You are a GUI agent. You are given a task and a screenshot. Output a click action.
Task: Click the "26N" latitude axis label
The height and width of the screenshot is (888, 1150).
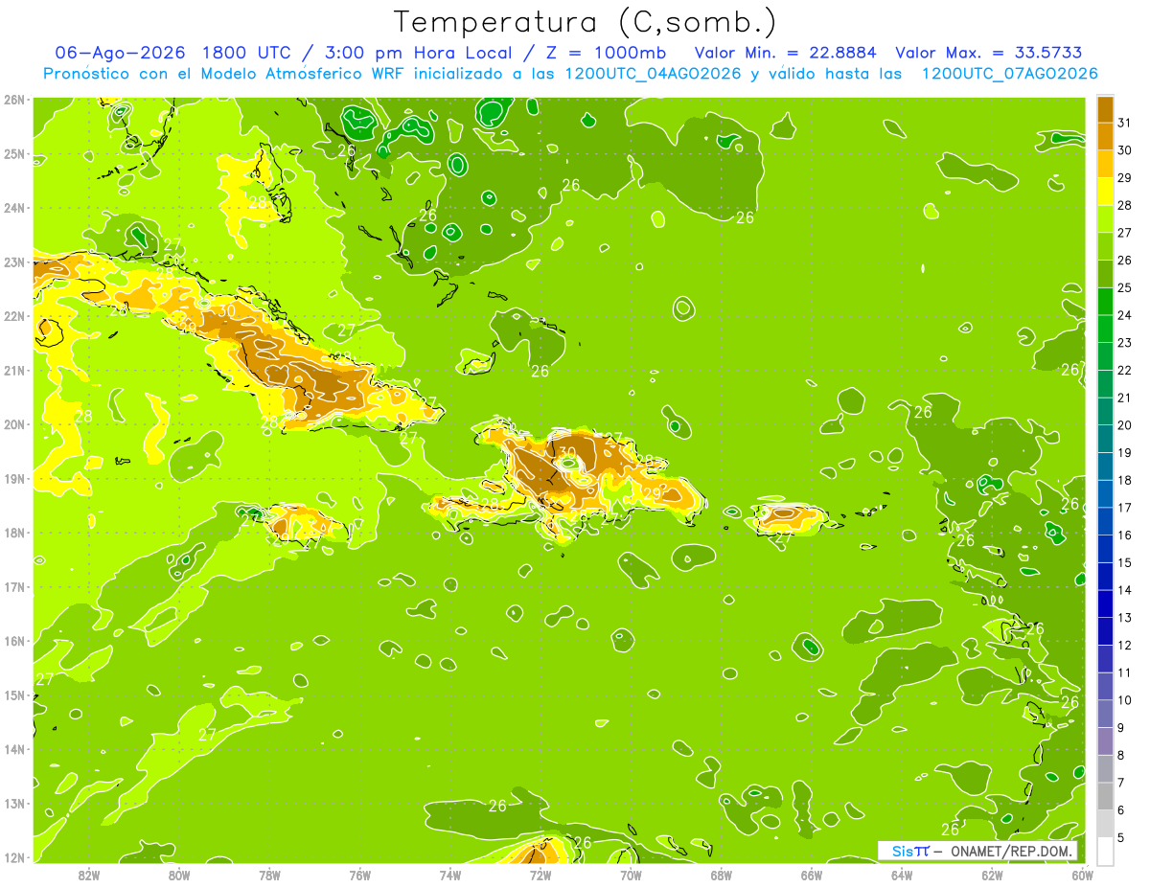pos(14,100)
